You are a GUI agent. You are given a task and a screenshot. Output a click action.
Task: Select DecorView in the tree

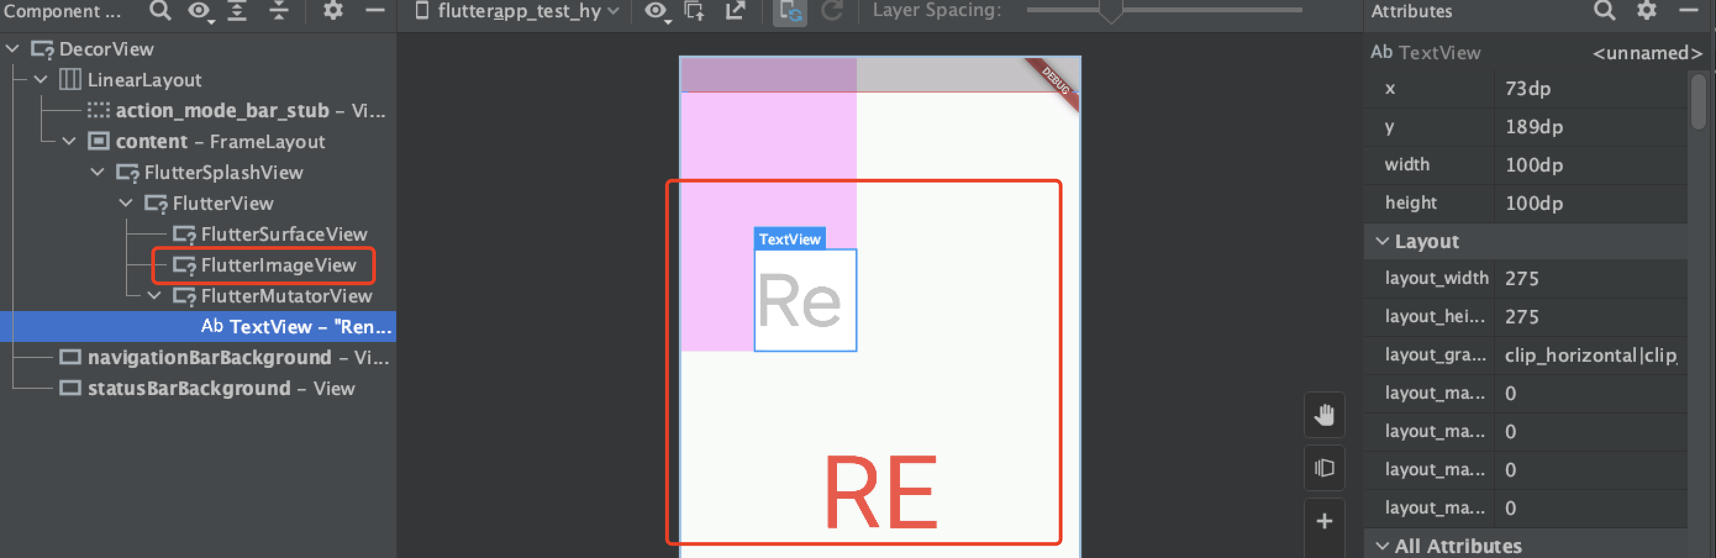[107, 49]
